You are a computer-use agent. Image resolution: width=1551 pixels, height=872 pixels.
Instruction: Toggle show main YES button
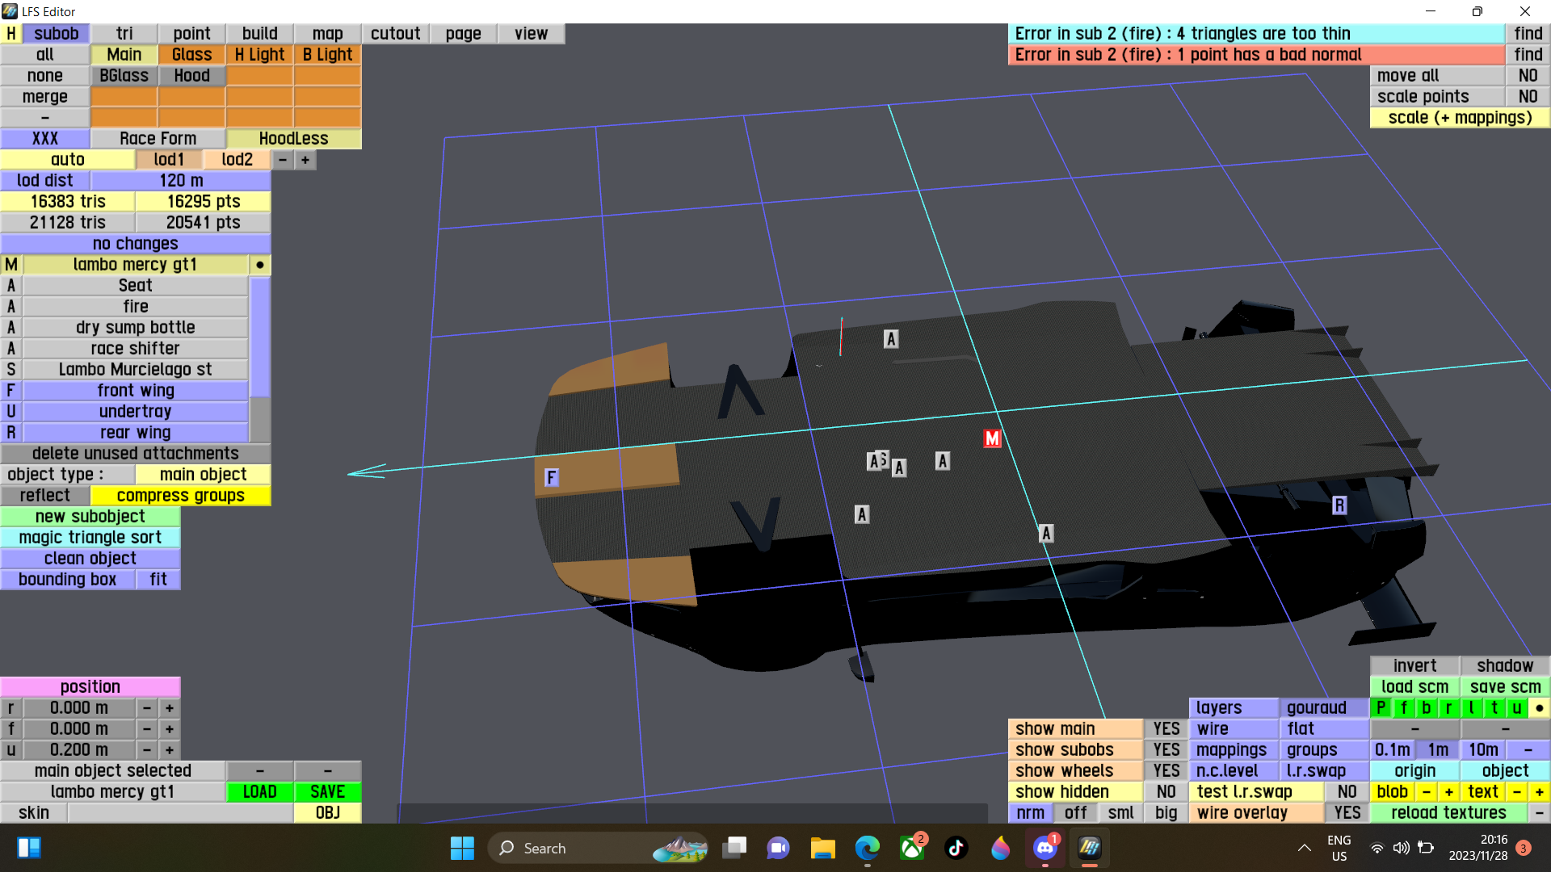pos(1166,729)
